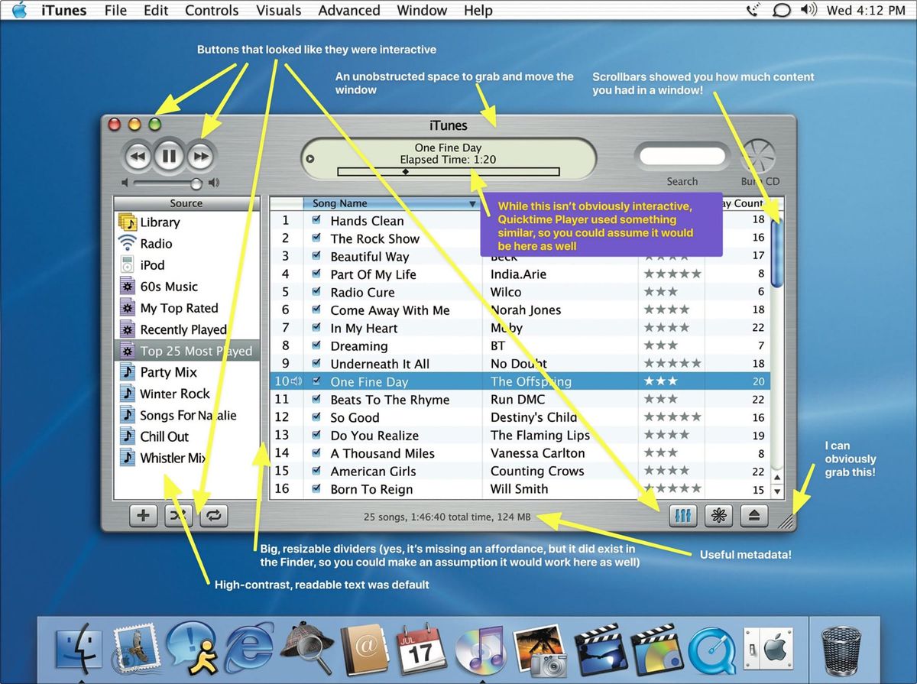Toggle shuffle playback button
Screen dimensions: 917x684
(x=179, y=515)
